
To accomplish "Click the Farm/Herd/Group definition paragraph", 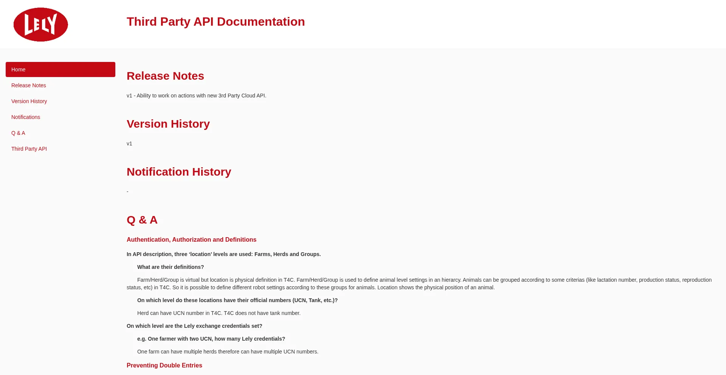I will click(x=419, y=284).
